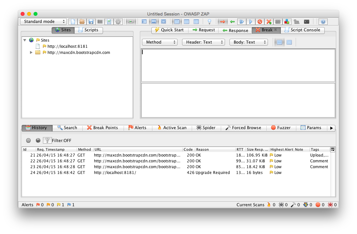Image resolution: width=357 pixels, height=234 pixels.
Task: Expand the maxcdn.bootstrapcdn.com tree node
Action: pos(31,52)
